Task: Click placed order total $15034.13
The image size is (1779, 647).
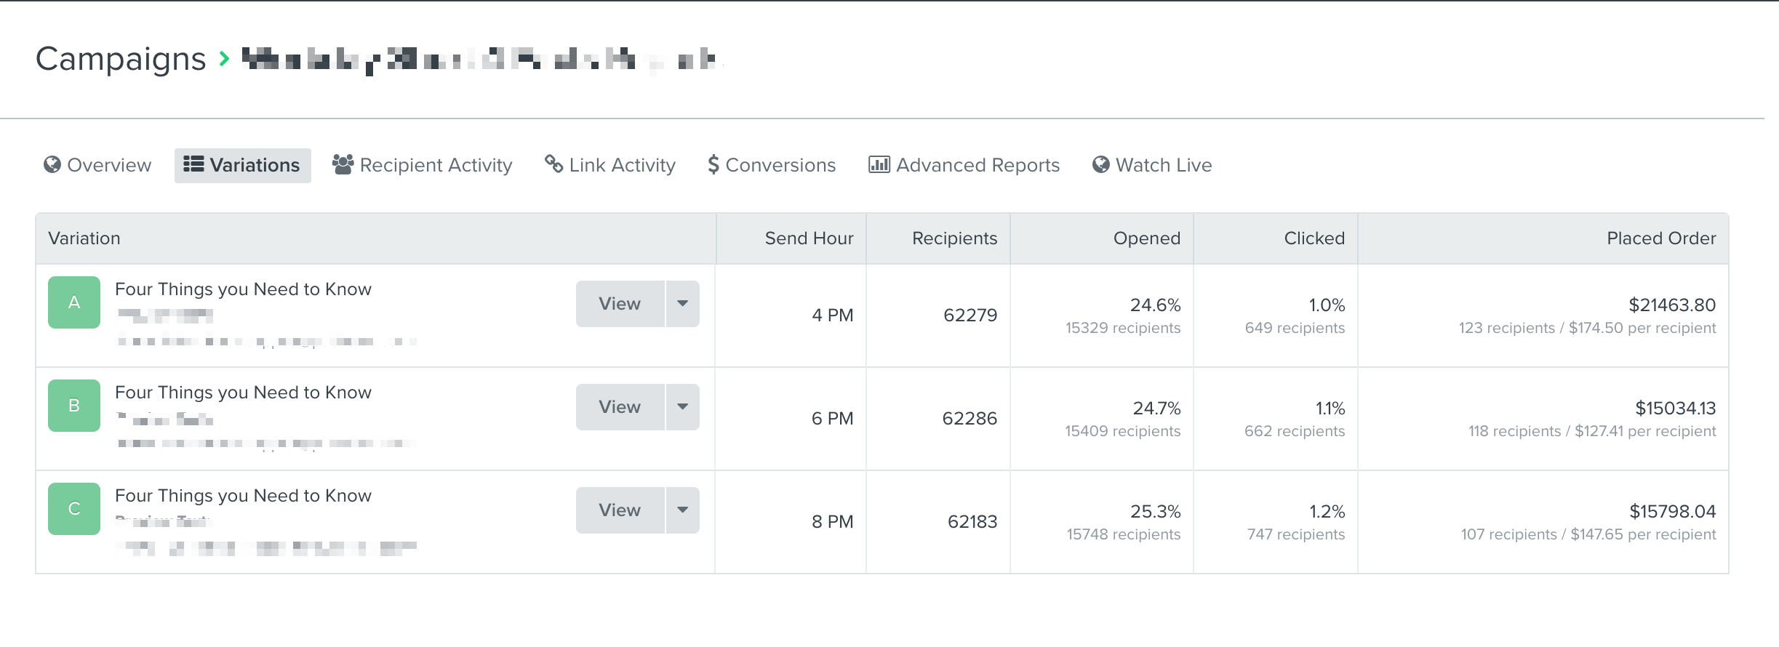Action: pos(1676,409)
